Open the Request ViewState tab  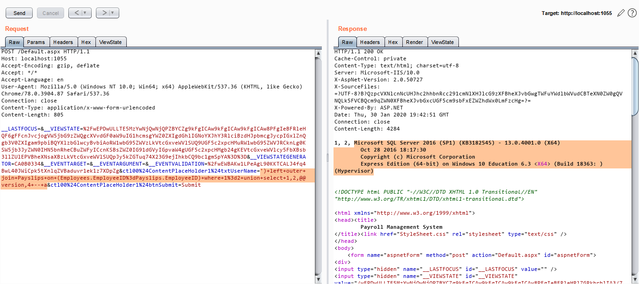(x=110, y=42)
